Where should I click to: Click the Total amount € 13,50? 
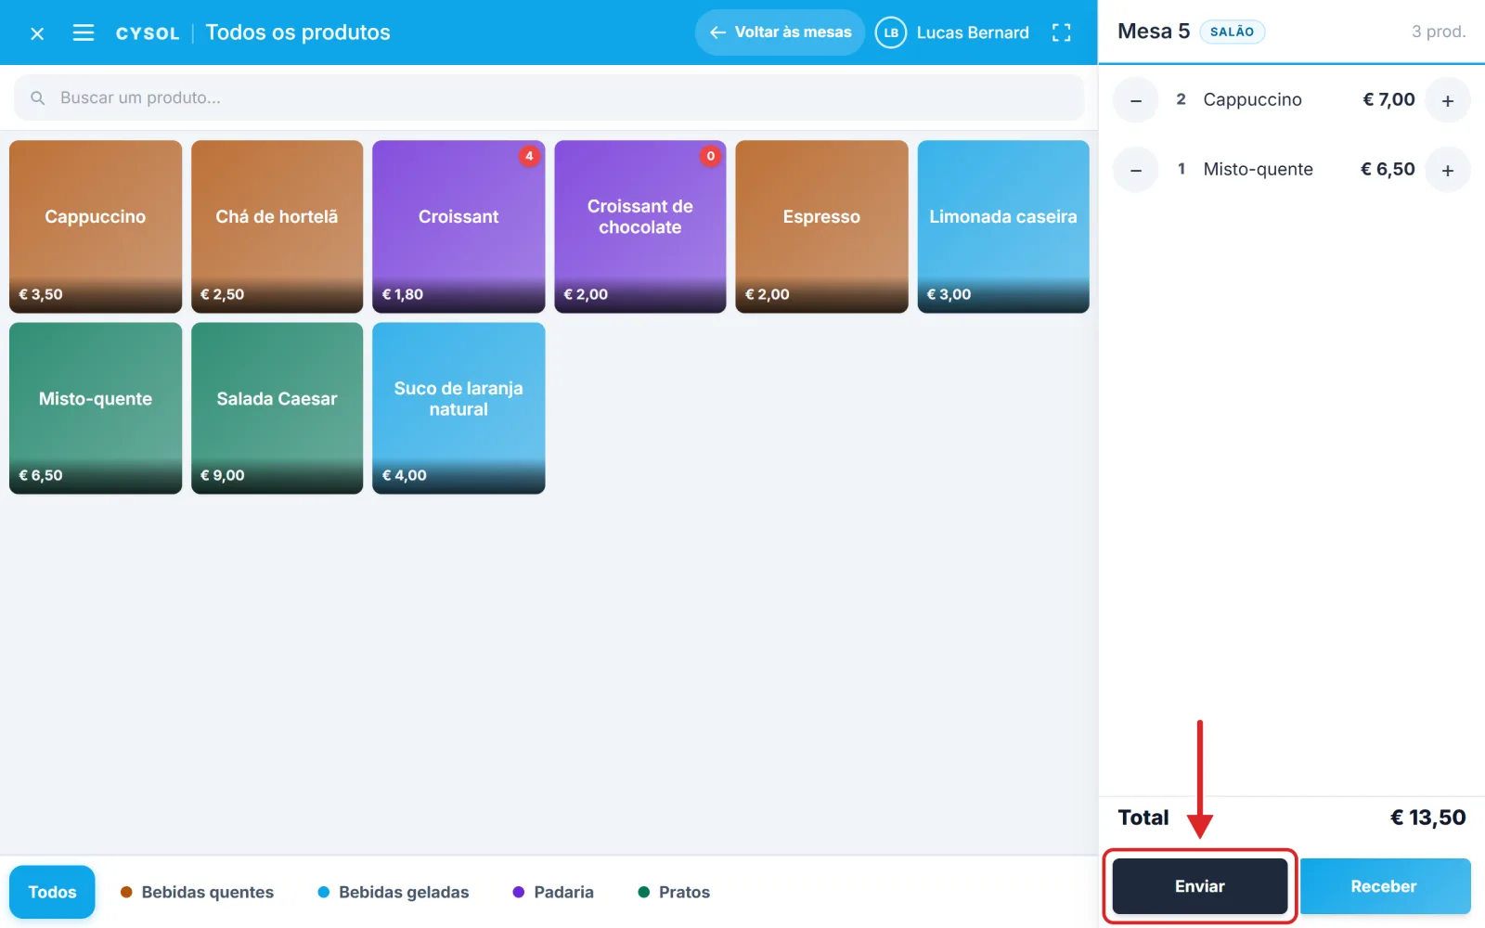[1427, 818]
